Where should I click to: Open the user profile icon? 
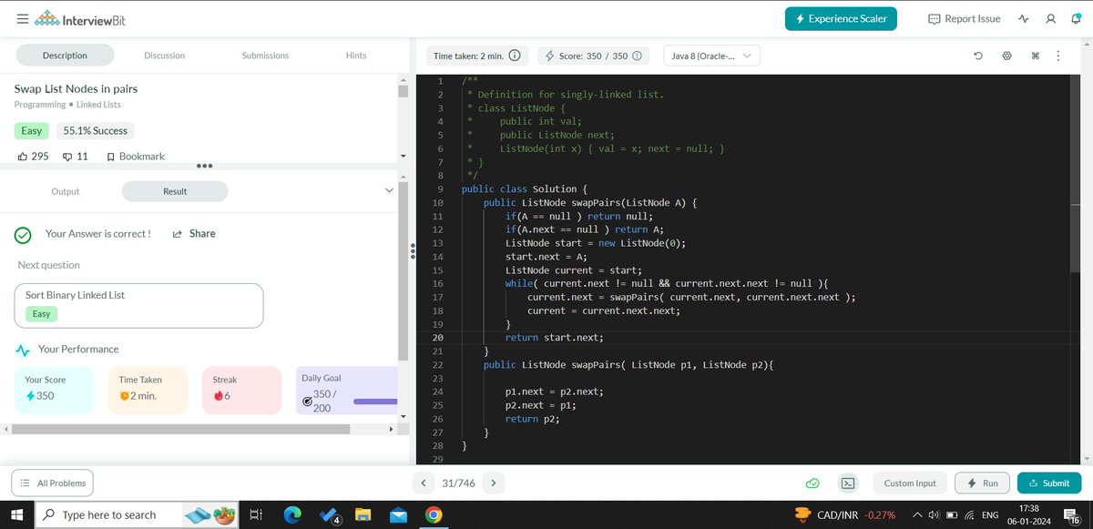click(x=1050, y=18)
